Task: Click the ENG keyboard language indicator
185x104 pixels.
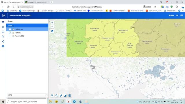Action: pos(168,101)
